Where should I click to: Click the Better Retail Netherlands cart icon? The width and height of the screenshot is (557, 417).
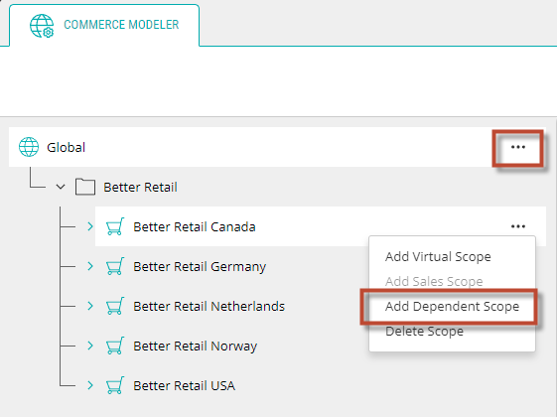[115, 306]
